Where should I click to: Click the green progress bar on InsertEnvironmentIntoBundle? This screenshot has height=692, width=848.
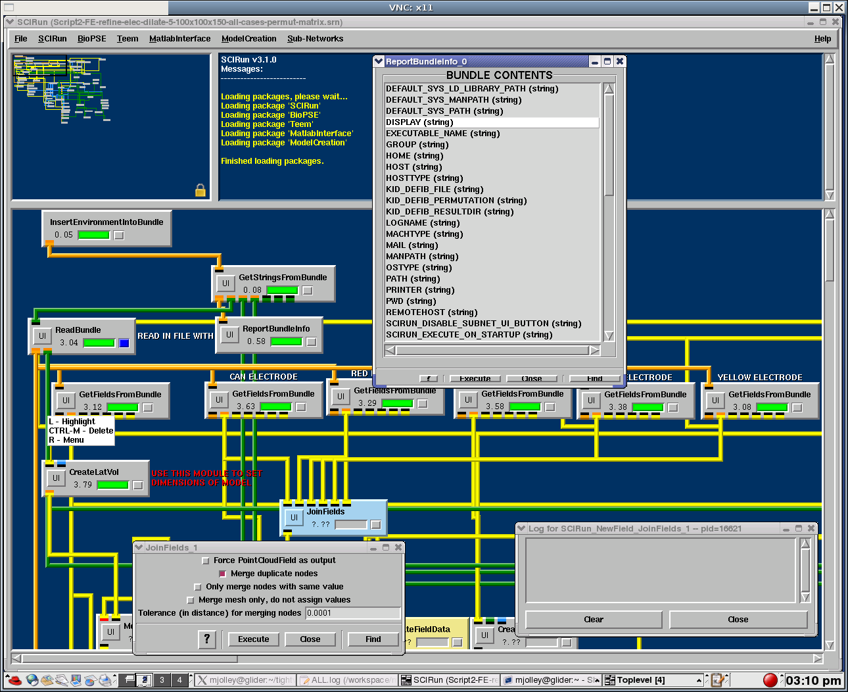[93, 235]
